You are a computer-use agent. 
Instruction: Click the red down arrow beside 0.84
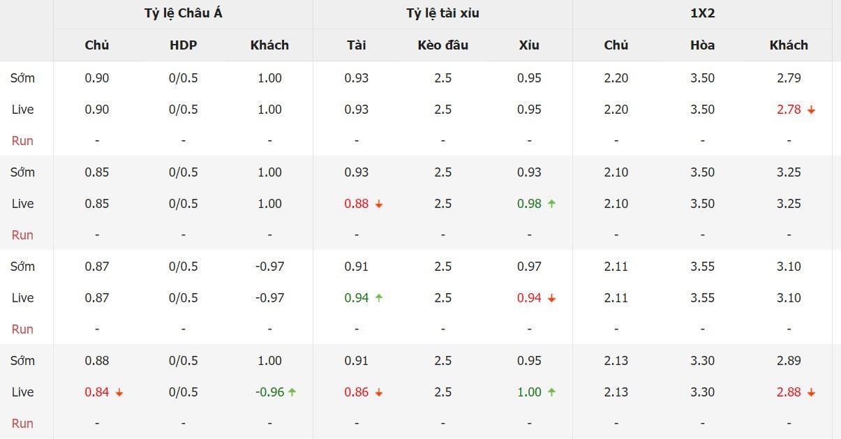119,392
